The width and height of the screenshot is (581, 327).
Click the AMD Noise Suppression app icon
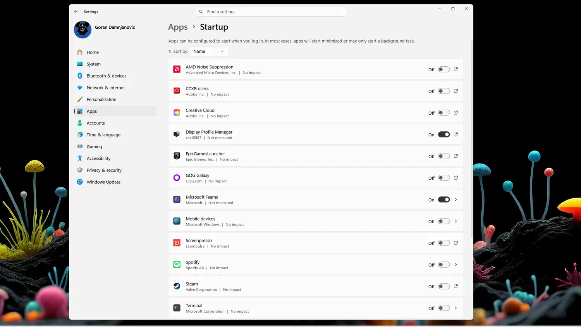[x=177, y=69]
